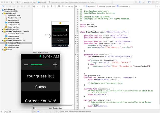Collapse WatchKitDemo WatchKit App folder

(3, 41)
